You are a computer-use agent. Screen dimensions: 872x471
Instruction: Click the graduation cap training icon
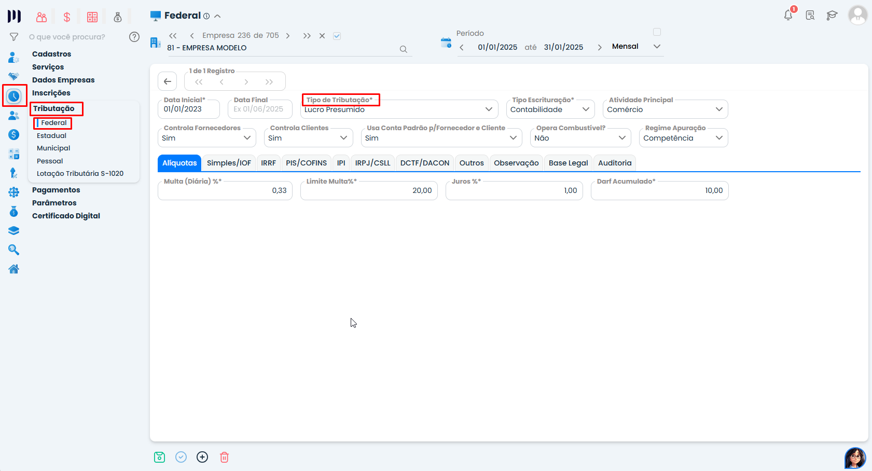[832, 15]
